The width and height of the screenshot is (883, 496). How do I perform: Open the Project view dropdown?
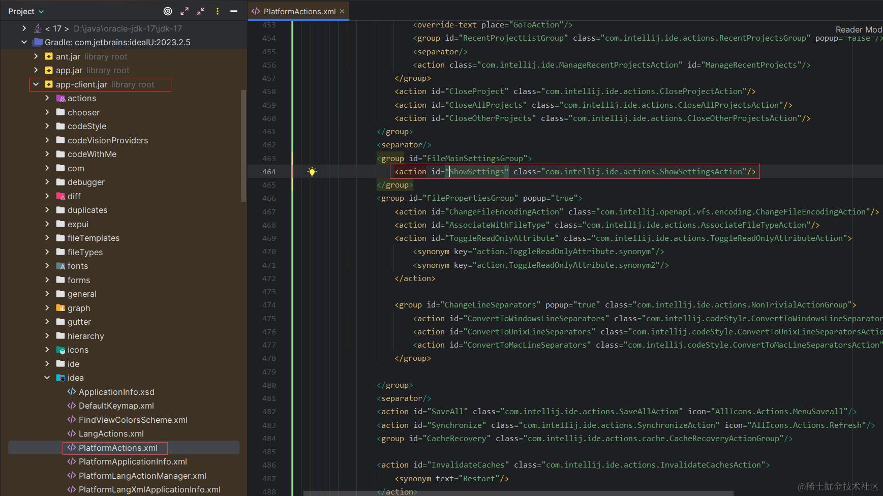click(26, 11)
